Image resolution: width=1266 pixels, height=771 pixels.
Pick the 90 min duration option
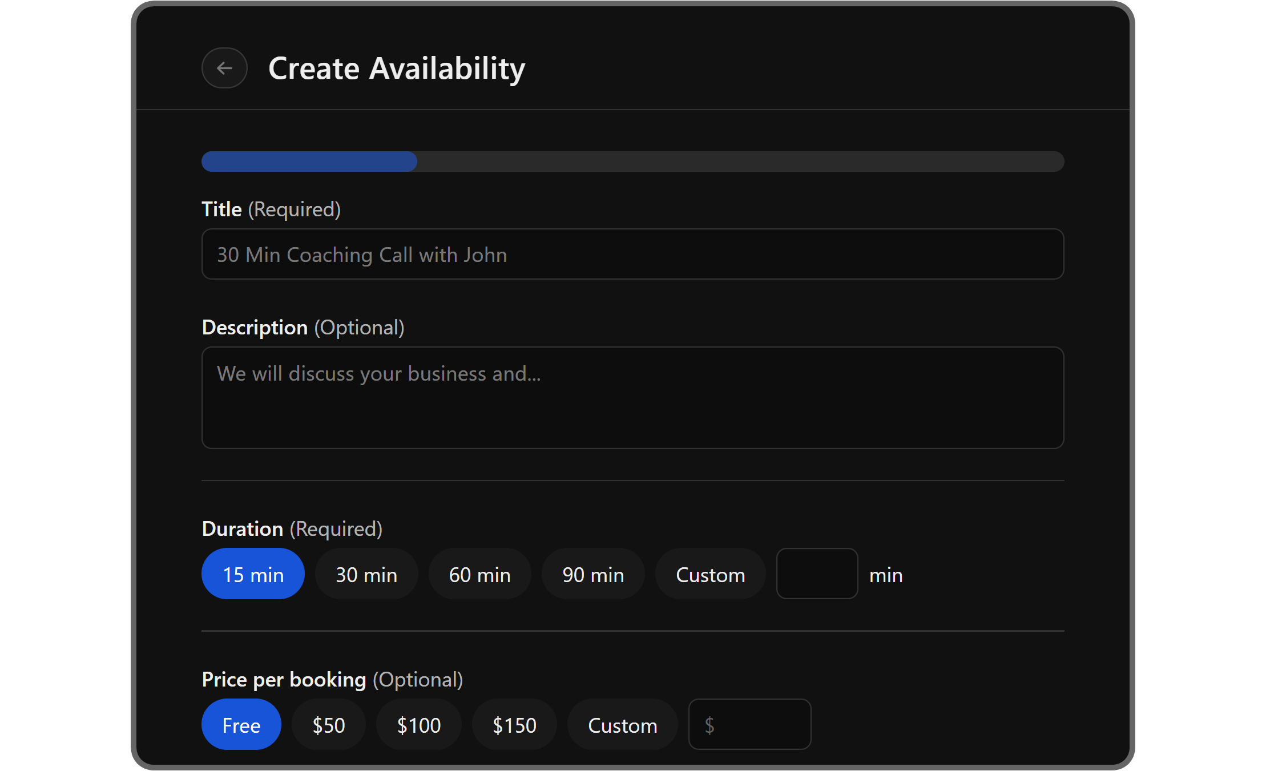coord(593,574)
